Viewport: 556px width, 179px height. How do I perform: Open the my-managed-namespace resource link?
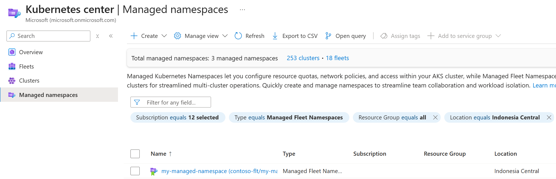click(219, 171)
